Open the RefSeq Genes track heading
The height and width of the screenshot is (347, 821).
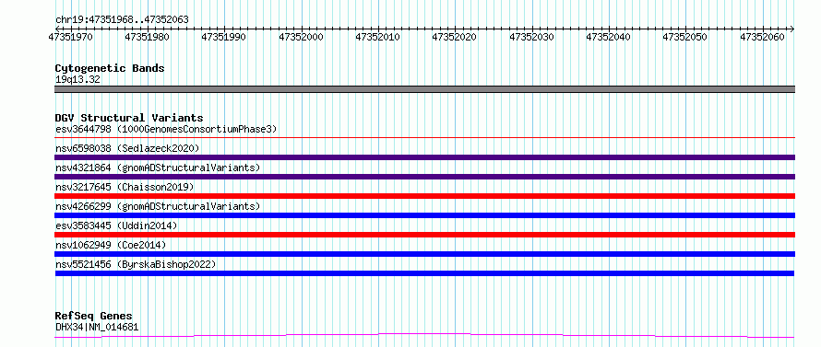(x=94, y=317)
